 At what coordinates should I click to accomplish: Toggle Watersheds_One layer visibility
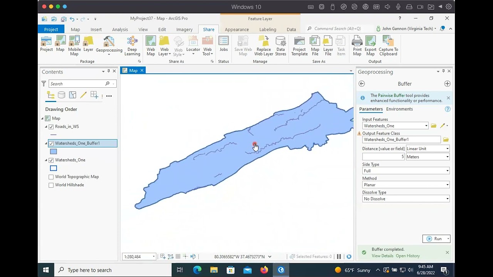(x=51, y=160)
